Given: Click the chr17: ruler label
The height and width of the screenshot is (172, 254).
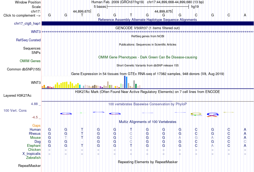Looking at the screenshot, I should [x=36, y=11].
